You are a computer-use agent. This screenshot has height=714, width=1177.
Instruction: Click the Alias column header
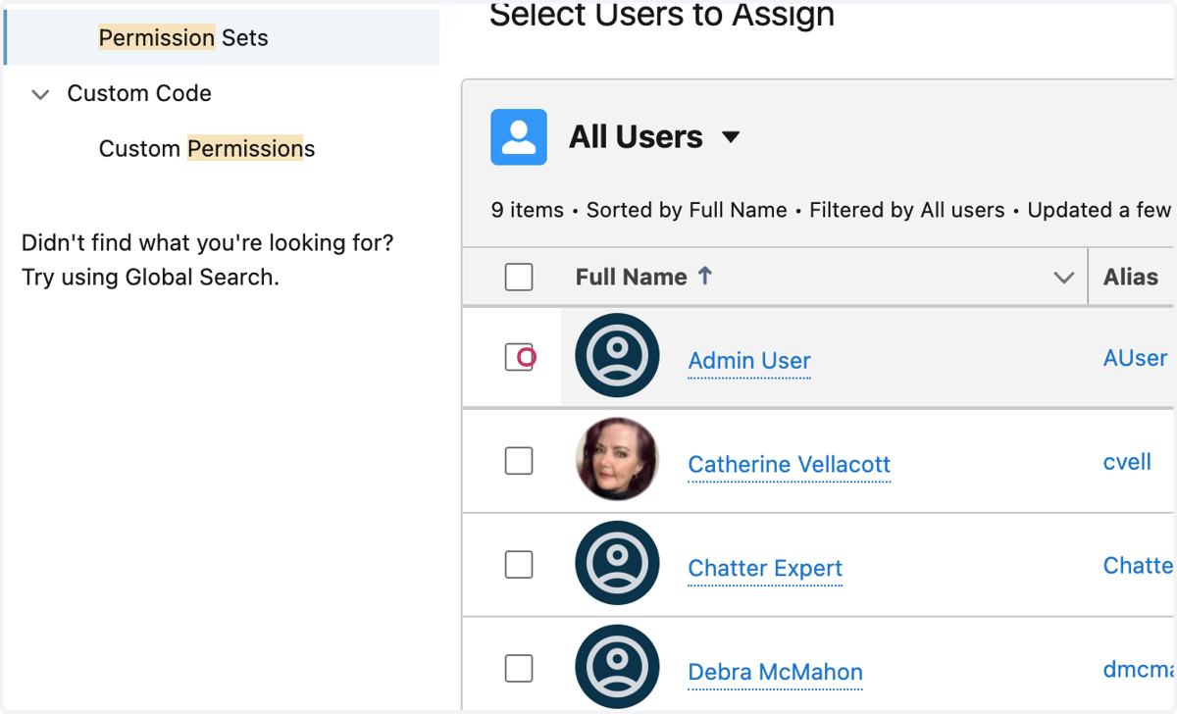pos(1132,278)
